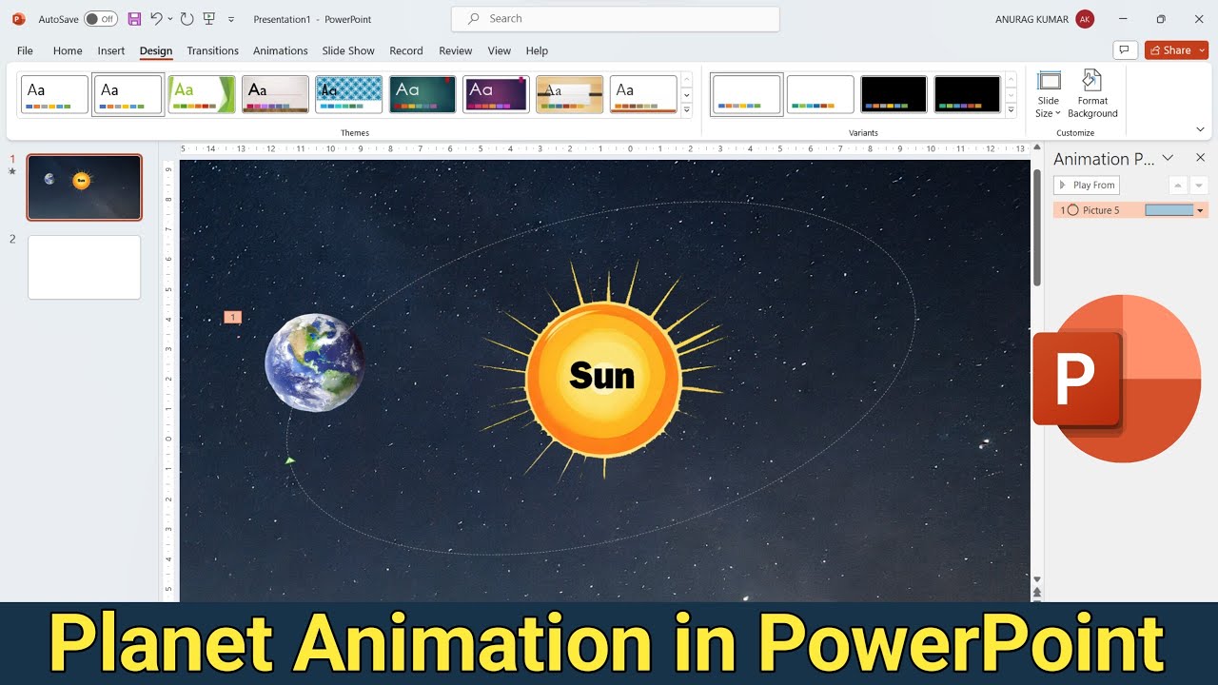Open the Animation Pane options chevron
This screenshot has width=1218, height=685.
pyautogui.click(x=1168, y=158)
